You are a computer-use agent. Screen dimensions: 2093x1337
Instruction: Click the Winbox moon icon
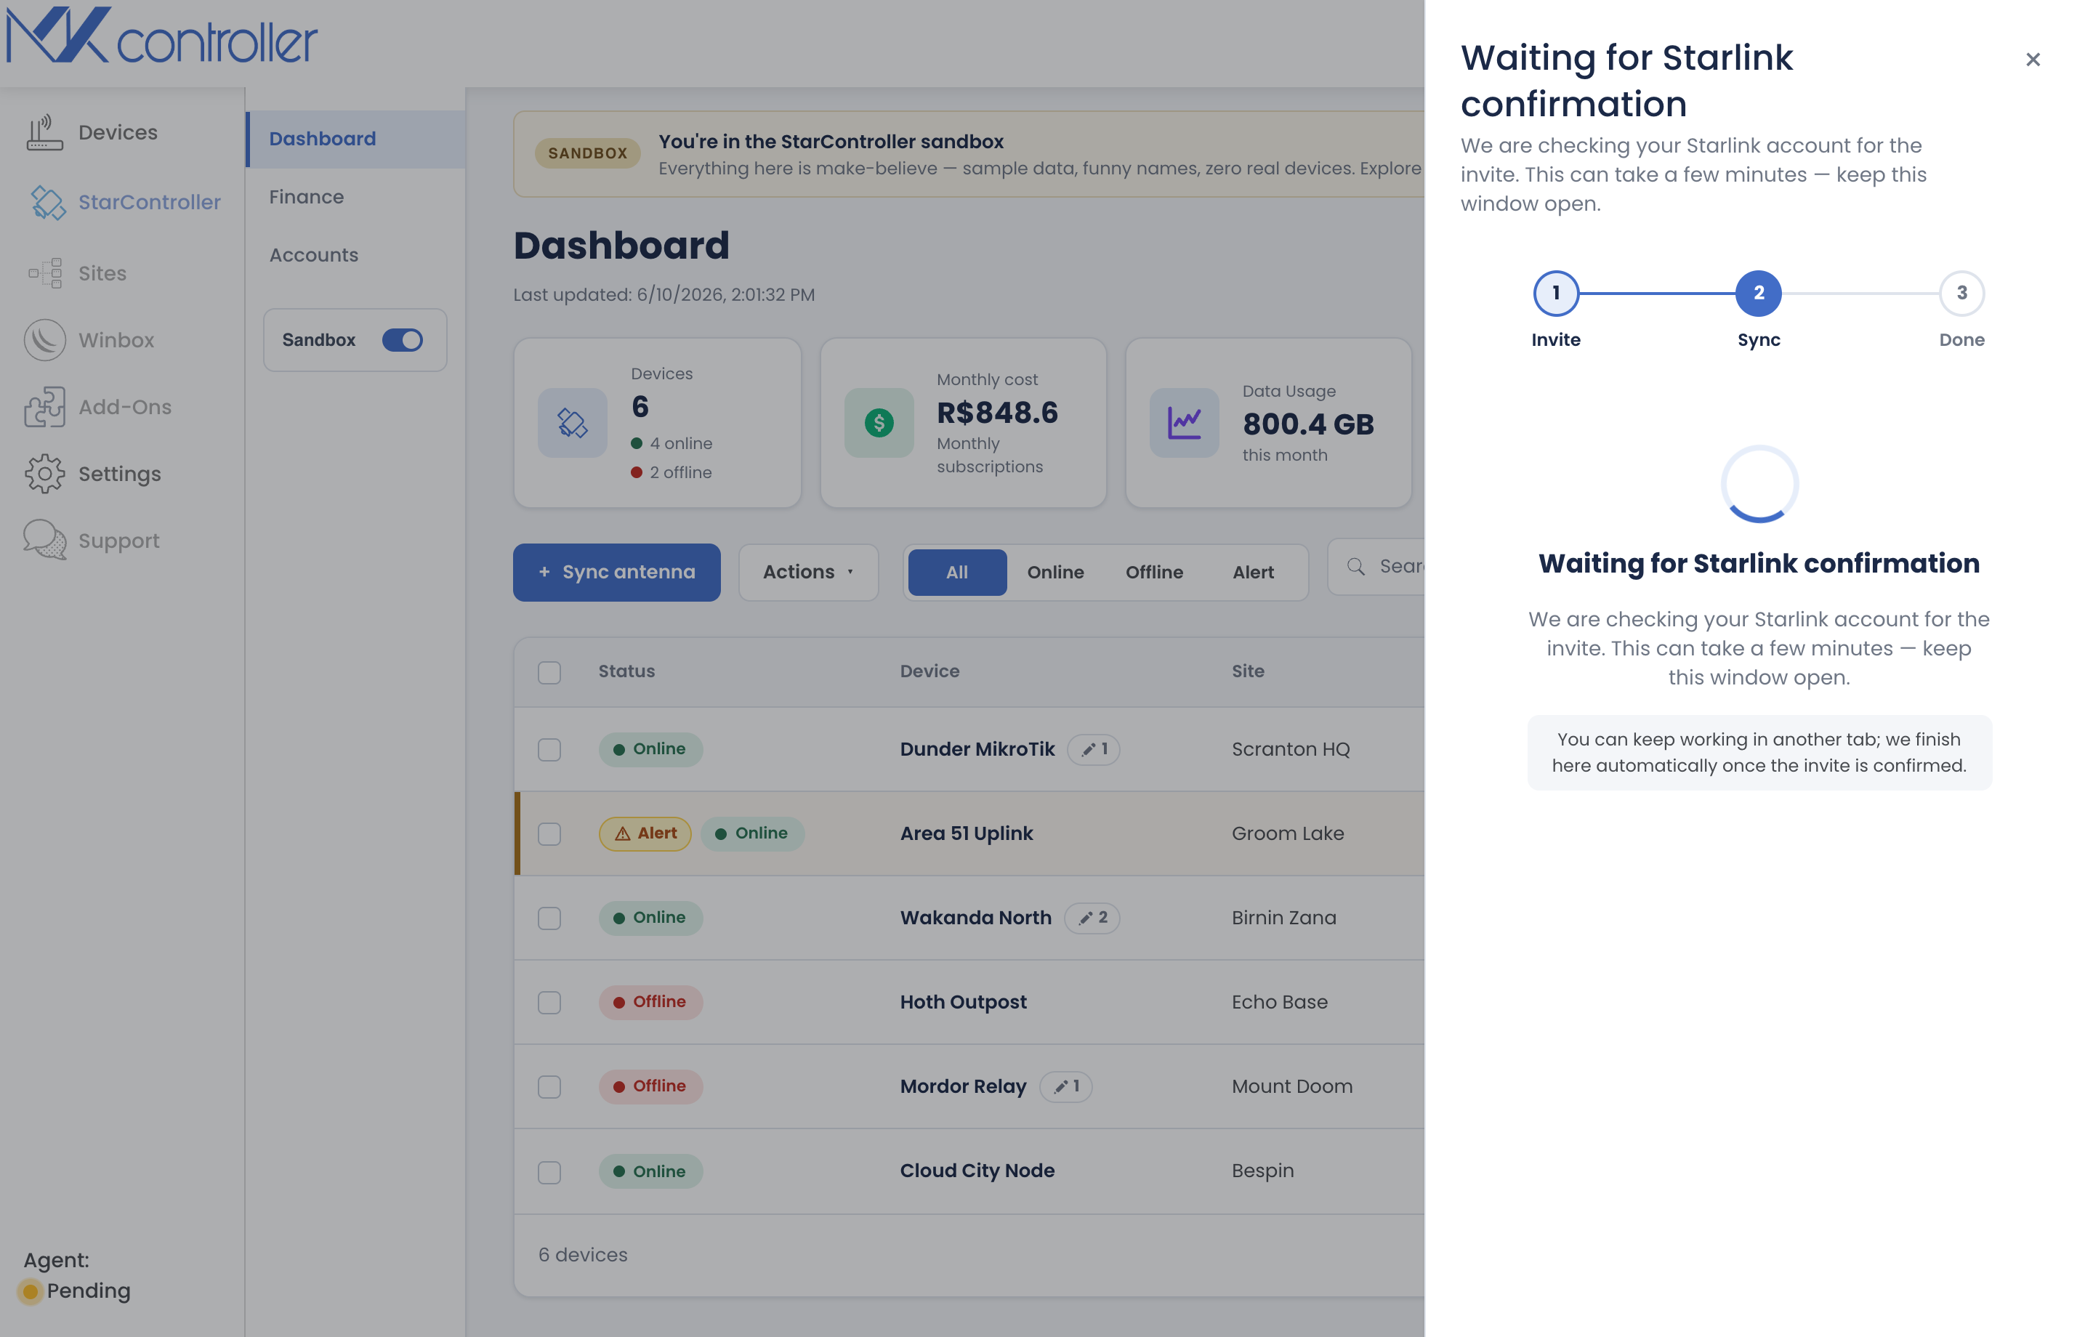(44, 340)
